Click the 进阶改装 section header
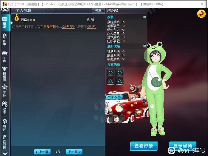 pos(114,46)
